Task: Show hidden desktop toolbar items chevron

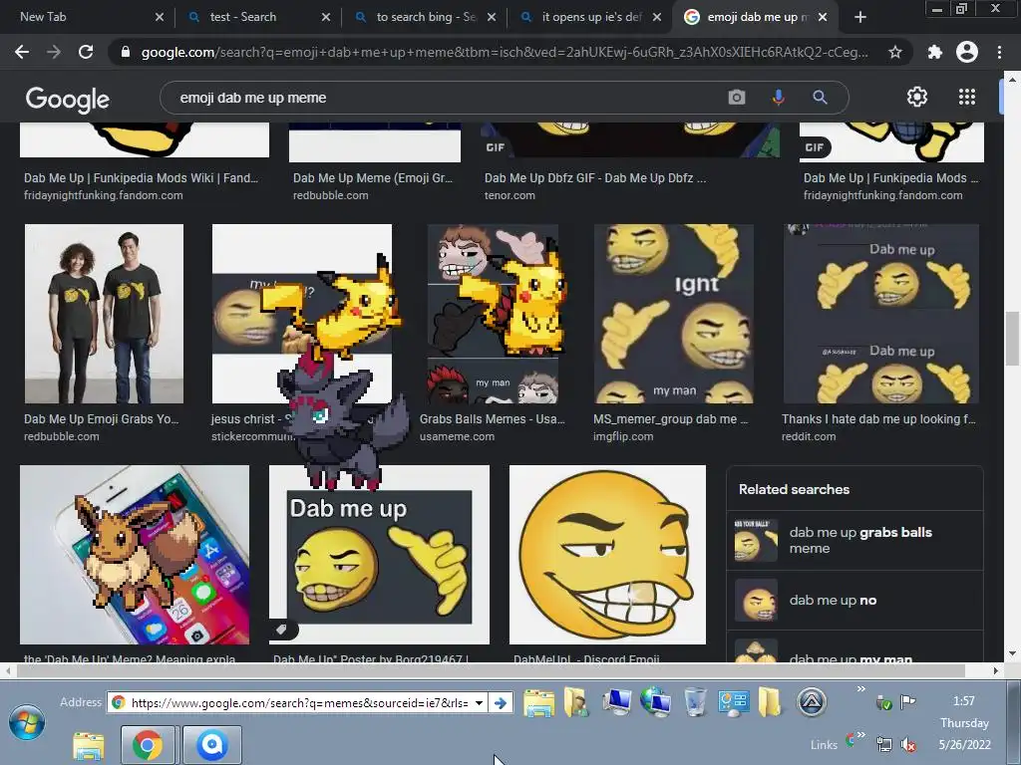Action: [x=860, y=688]
